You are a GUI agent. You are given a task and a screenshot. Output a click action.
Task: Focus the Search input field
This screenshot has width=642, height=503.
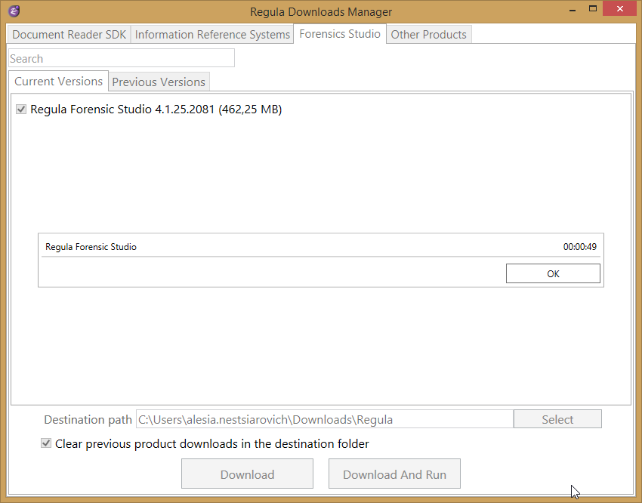coord(121,58)
